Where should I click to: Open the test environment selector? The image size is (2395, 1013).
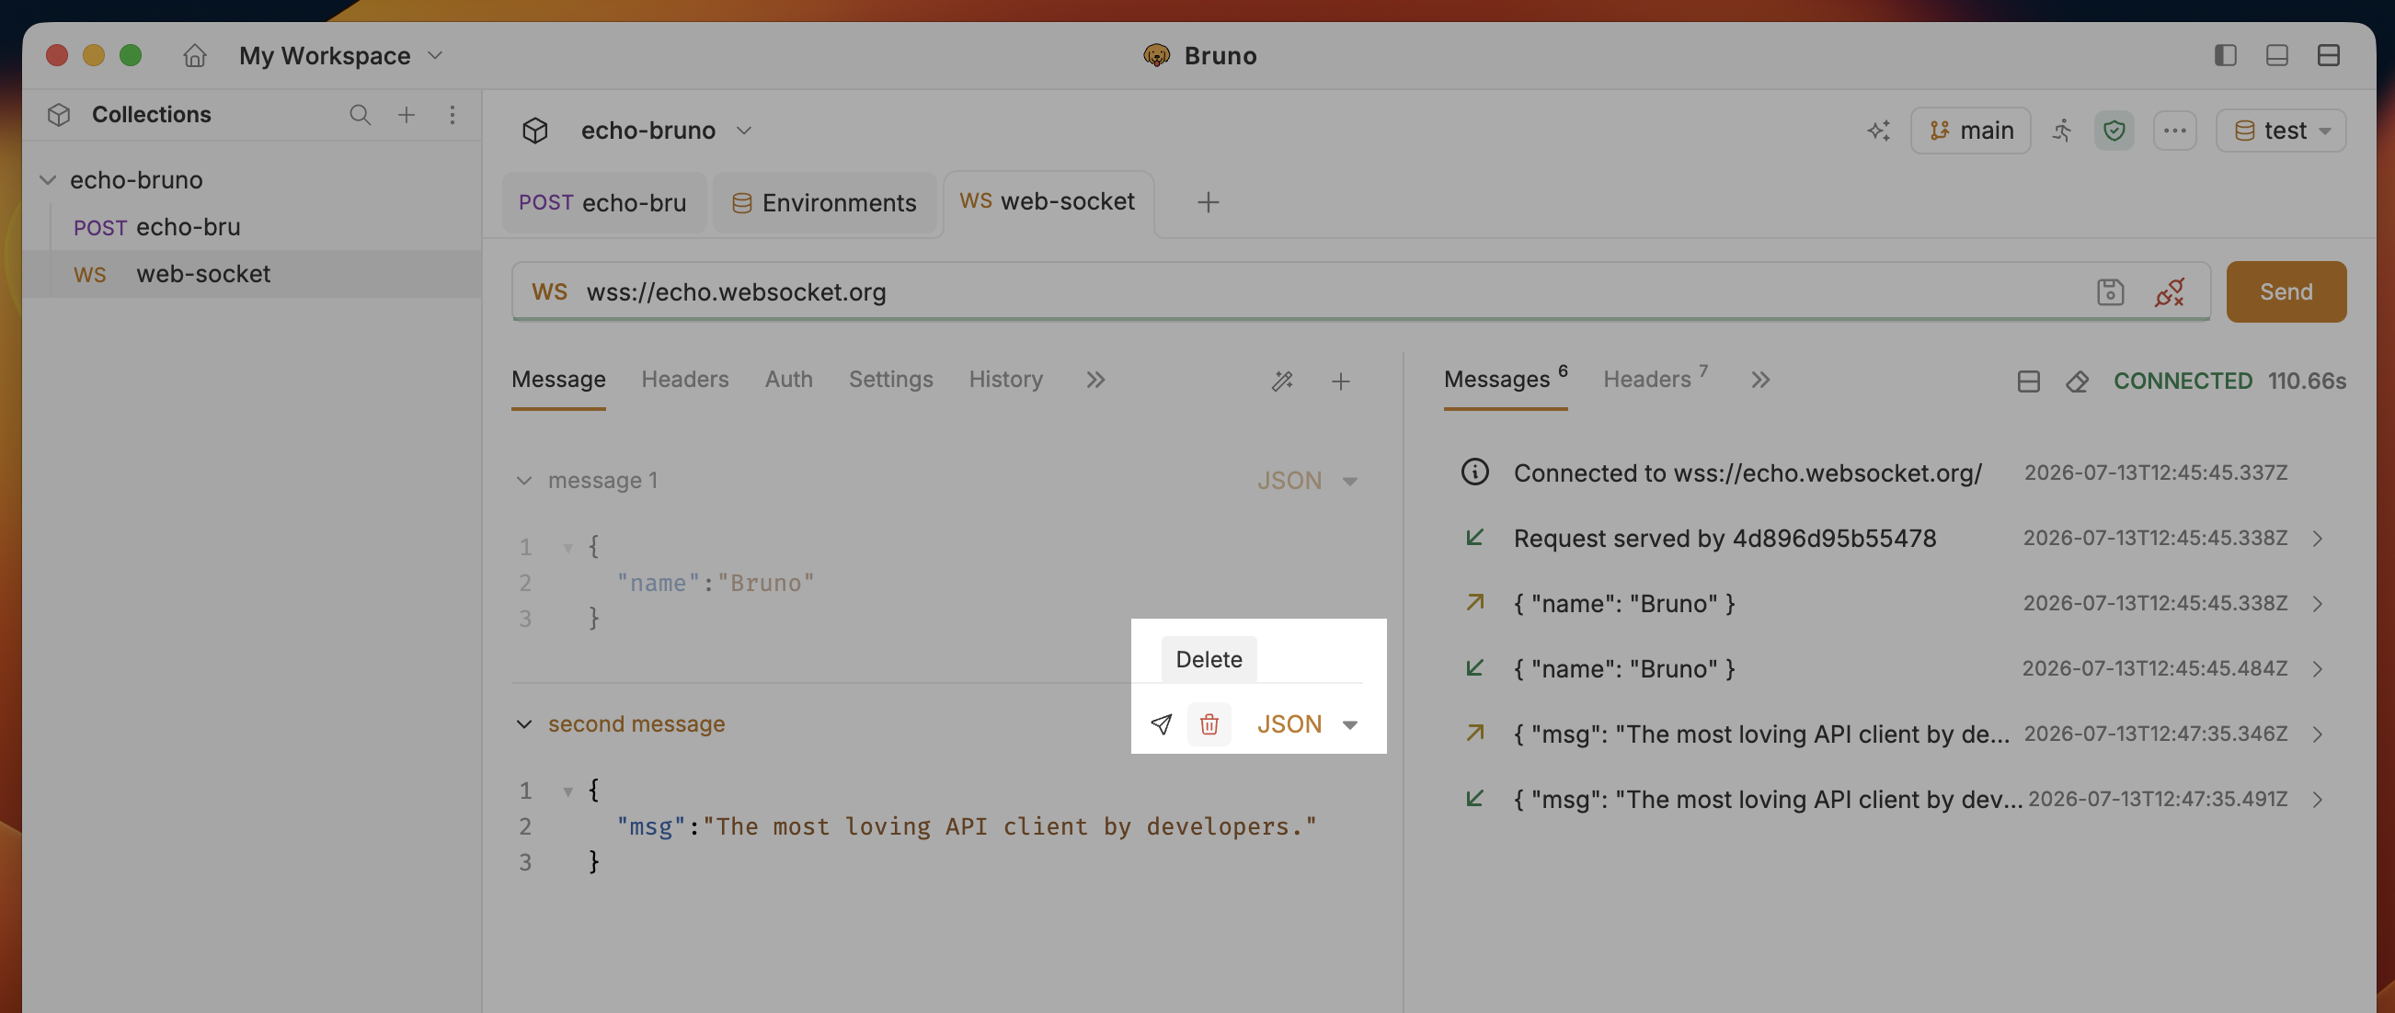[x=2281, y=131]
